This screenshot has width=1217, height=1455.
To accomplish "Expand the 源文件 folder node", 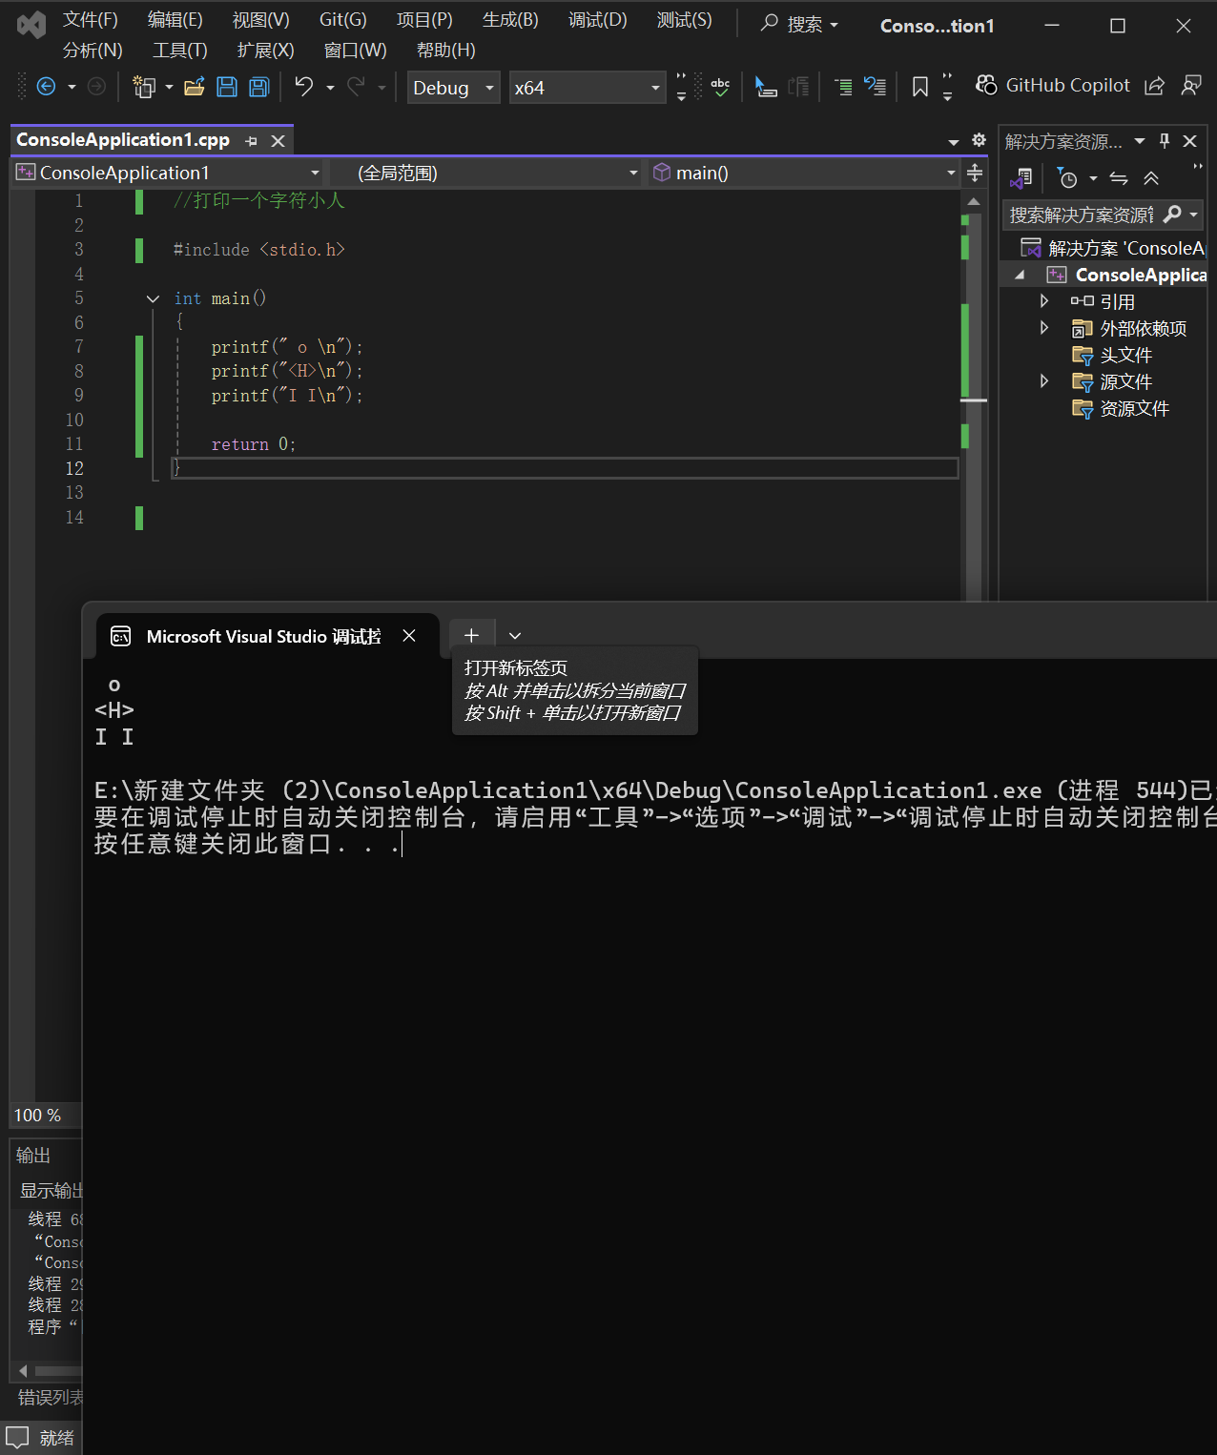I will [x=1044, y=381].
